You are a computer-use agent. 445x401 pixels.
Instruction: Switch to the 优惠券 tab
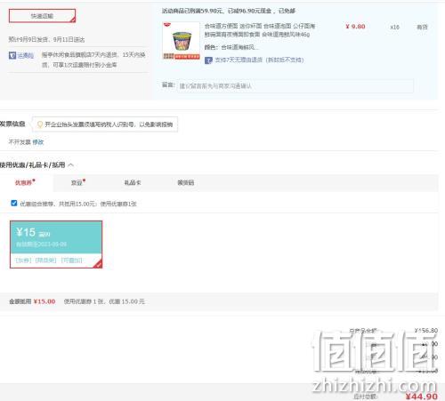(25, 182)
